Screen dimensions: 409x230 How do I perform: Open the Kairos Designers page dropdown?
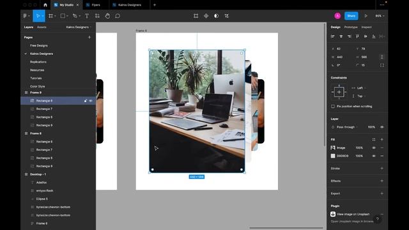(x=79, y=27)
